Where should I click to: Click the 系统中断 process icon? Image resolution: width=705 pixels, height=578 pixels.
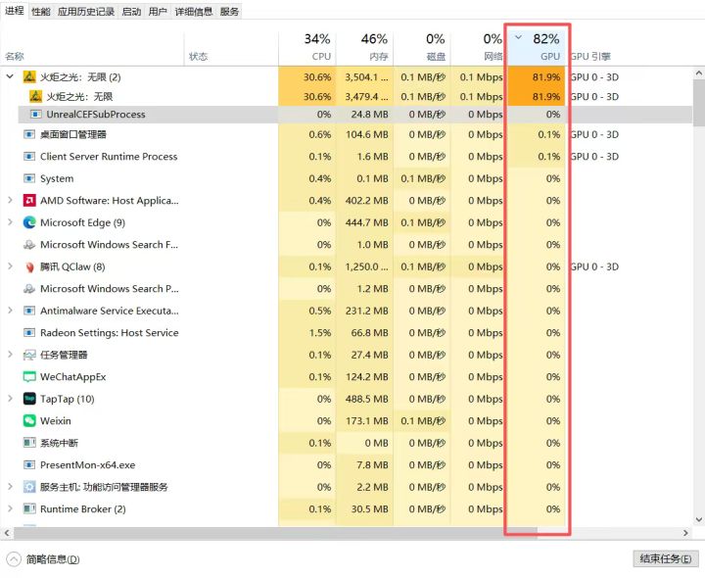(29, 443)
